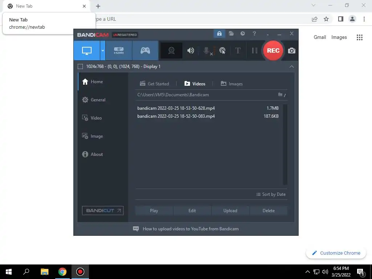Click Bandicam taskbar icon
The image size is (372, 279).
pos(80,272)
